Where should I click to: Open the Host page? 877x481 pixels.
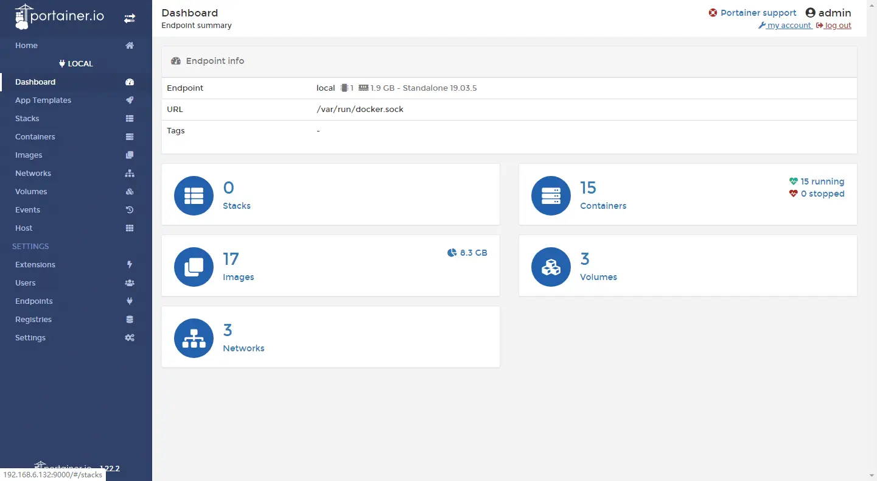tap(76, 228)
